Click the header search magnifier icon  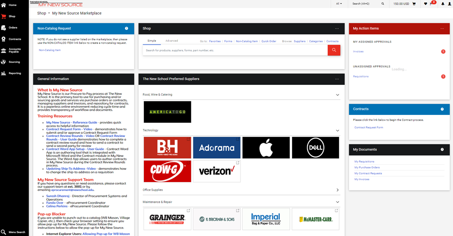click(382, 4)
